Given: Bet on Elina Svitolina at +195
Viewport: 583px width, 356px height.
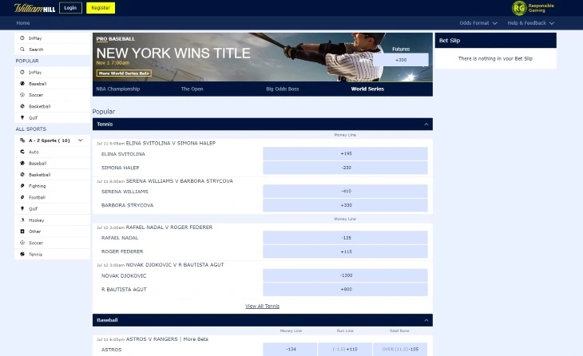Looking at the screenshot, I should point(346,153).
